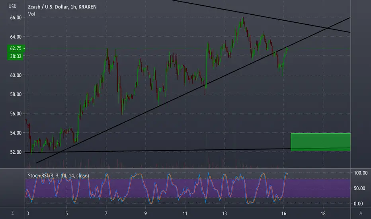Click the 100.00 Stoch RSI scale label
Viewport: 371px width, 219px height.
[x=361, y=173]
